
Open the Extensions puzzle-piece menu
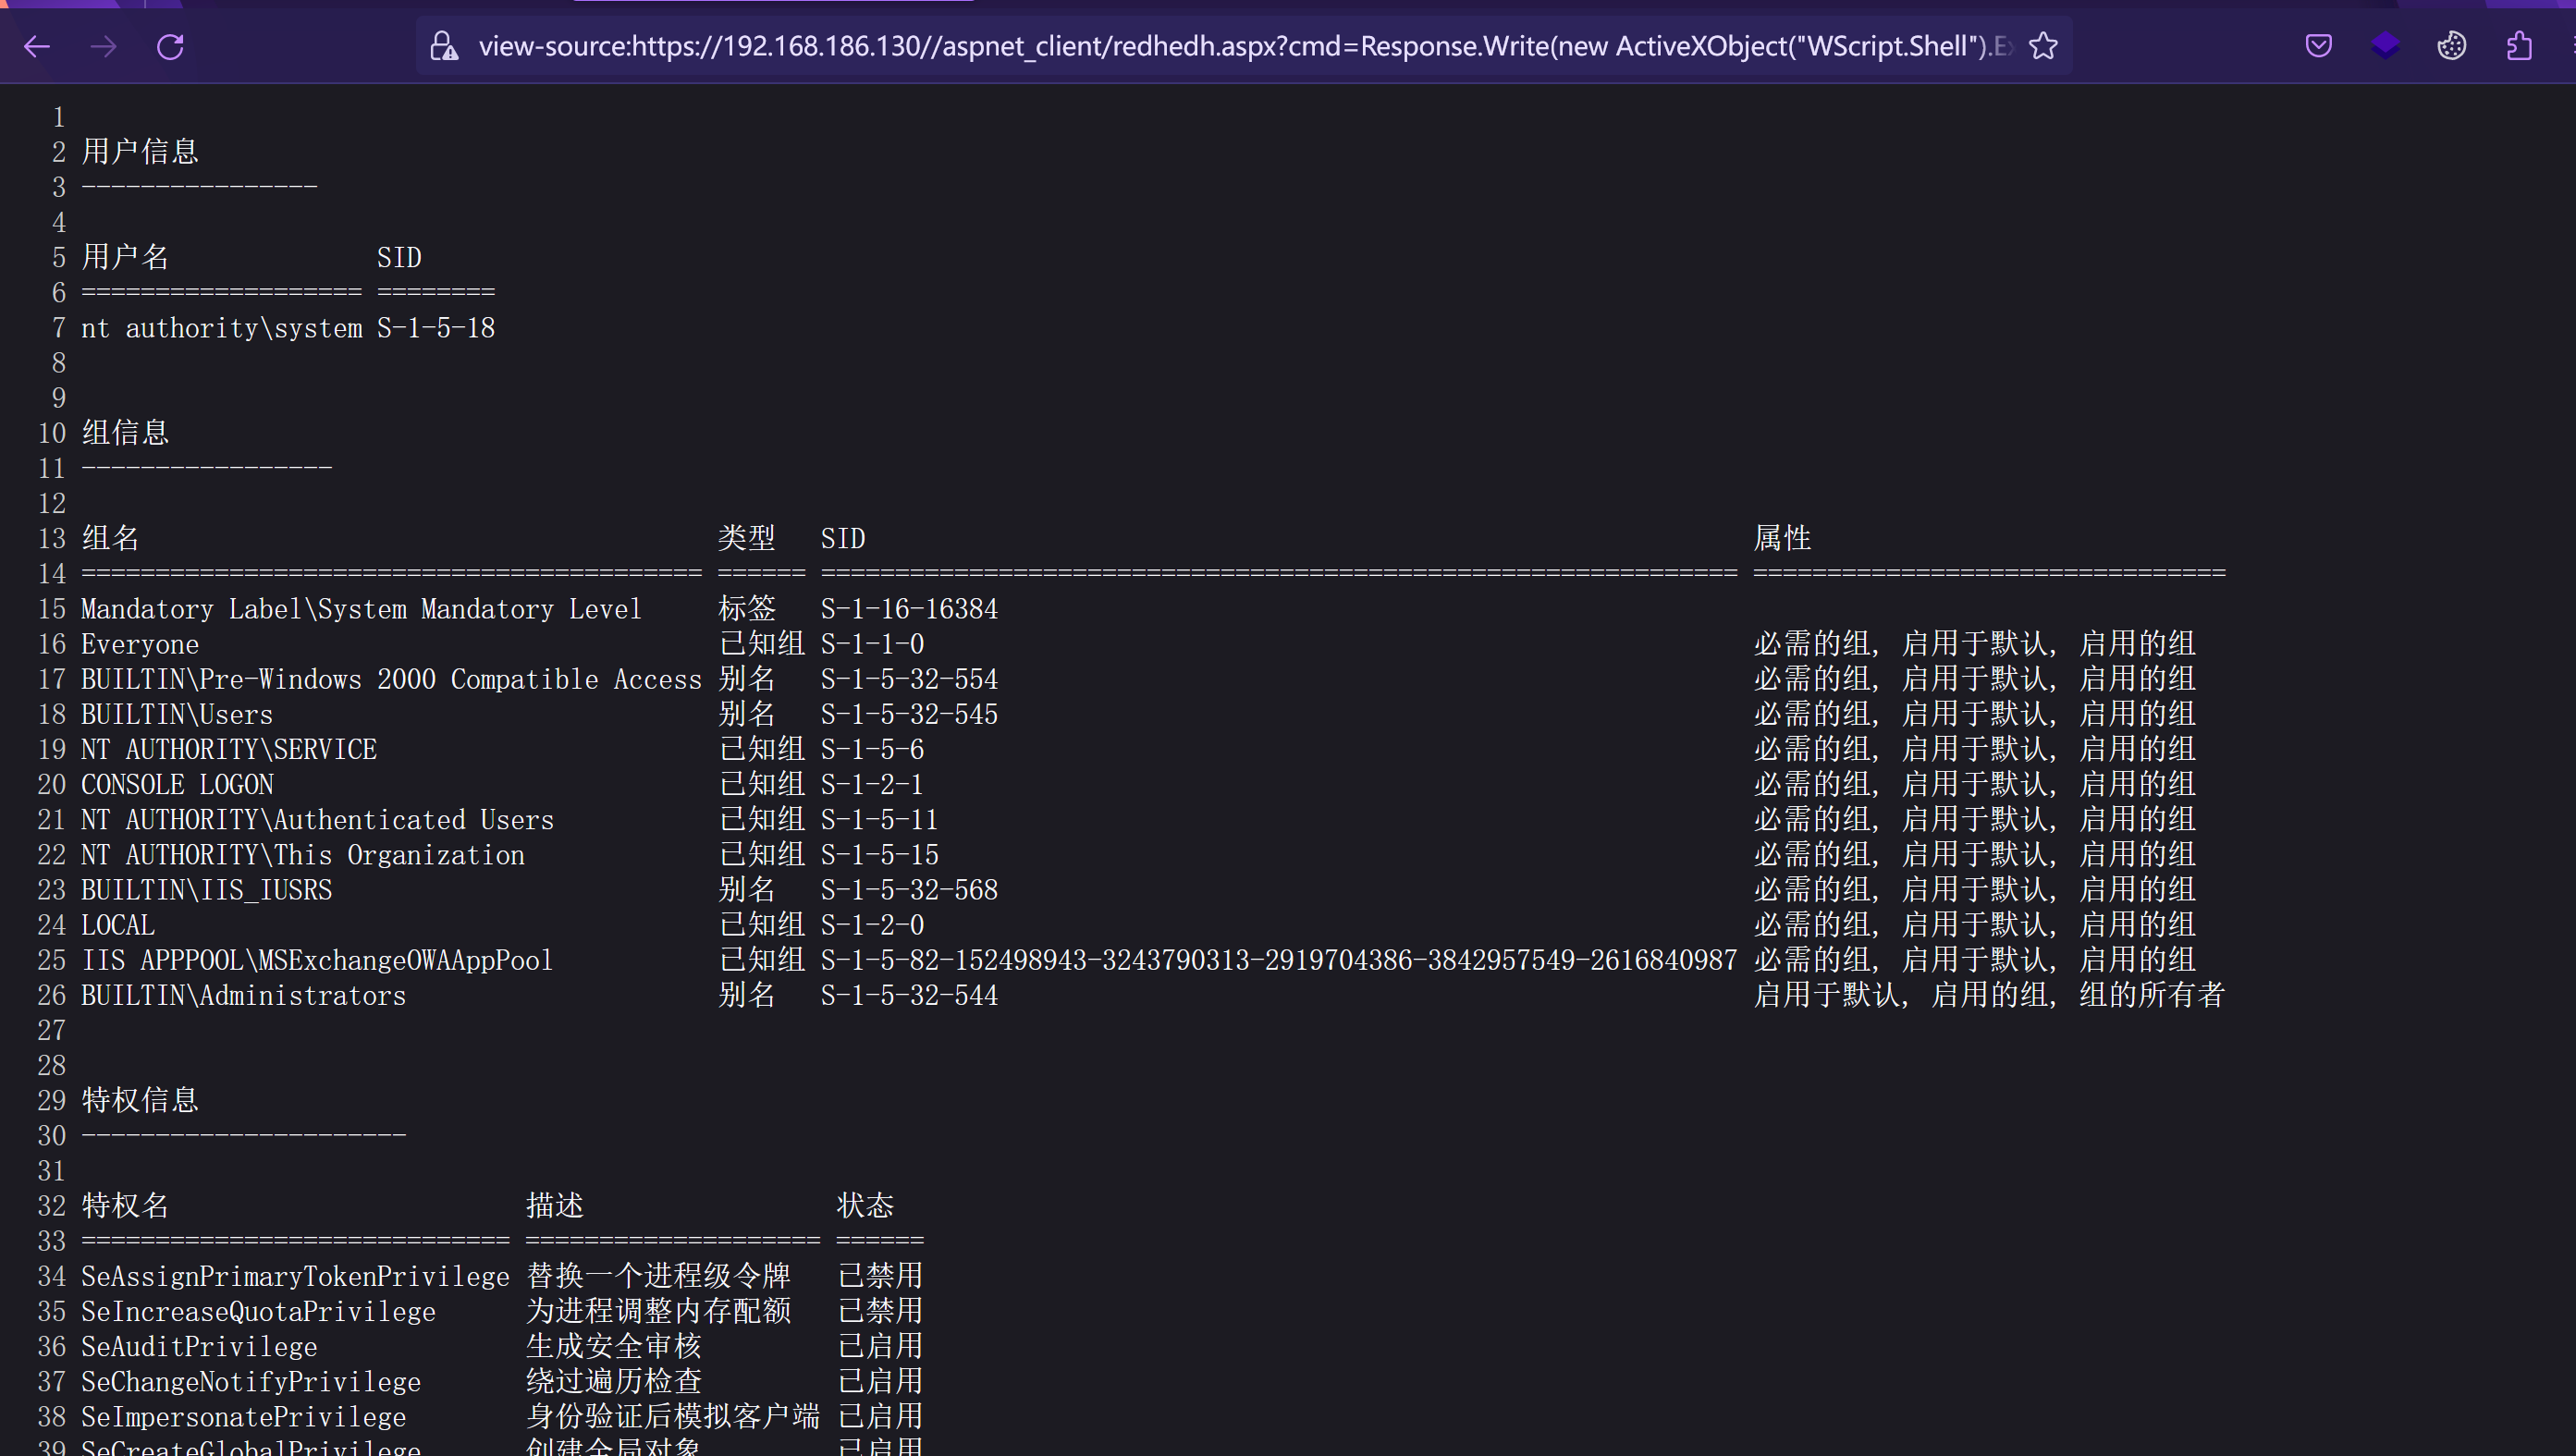click(2519, 46)
